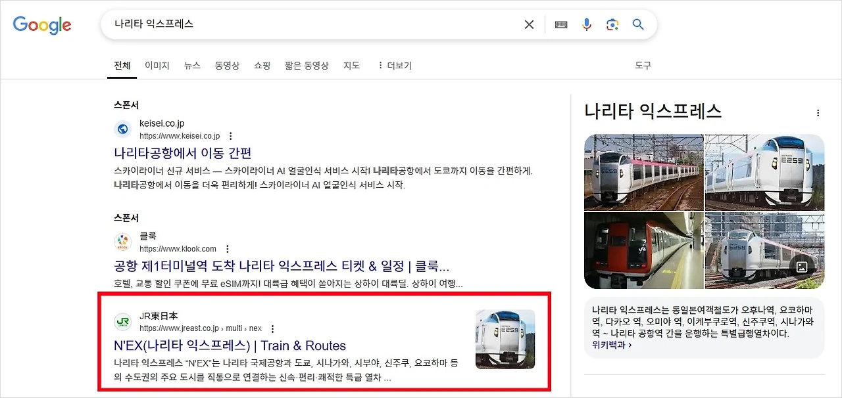
Task: Click the train thumbnail beside the JR East result
Action: click(505, 338)
